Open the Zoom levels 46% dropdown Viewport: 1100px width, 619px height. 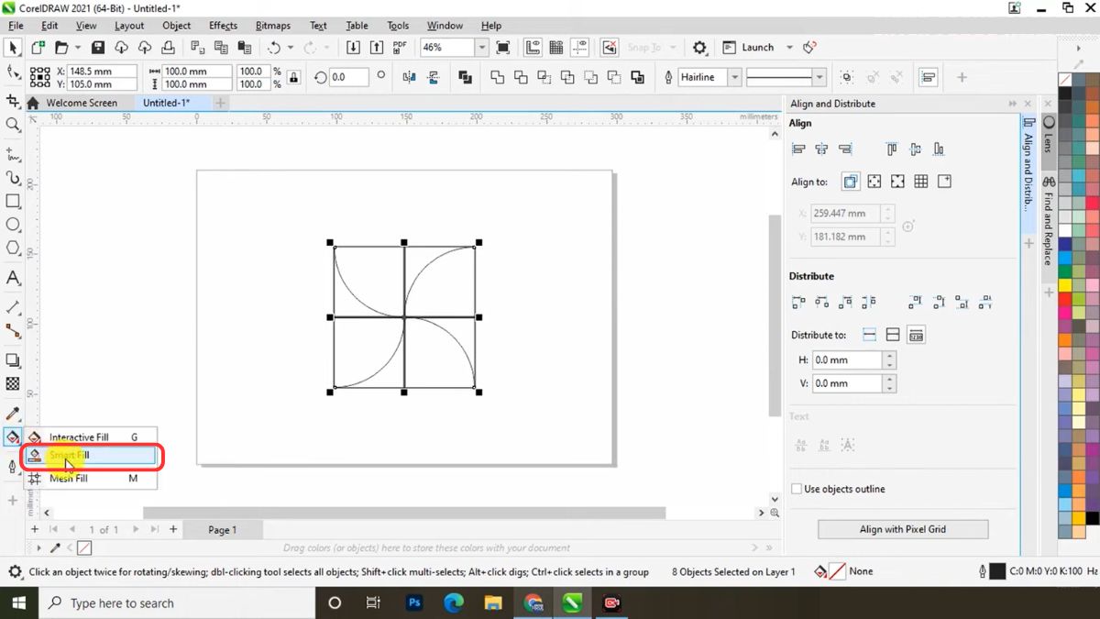click(481, 47)
